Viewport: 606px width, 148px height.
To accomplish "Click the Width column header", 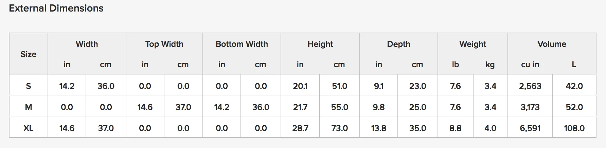I will [x=87, y=44].
